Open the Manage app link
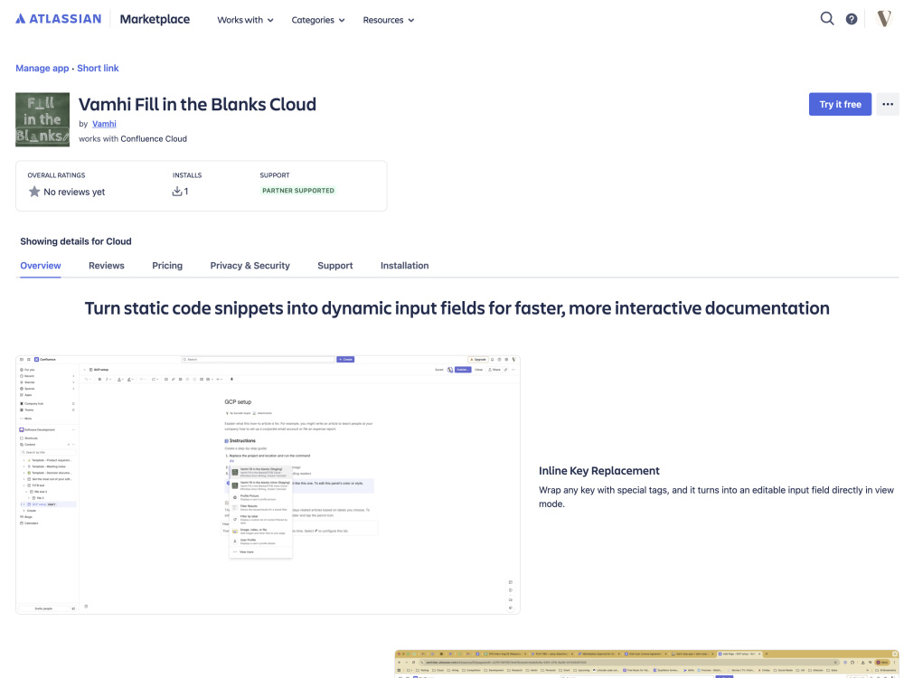This screenshot has height=678, width=904. coord(42,68)
